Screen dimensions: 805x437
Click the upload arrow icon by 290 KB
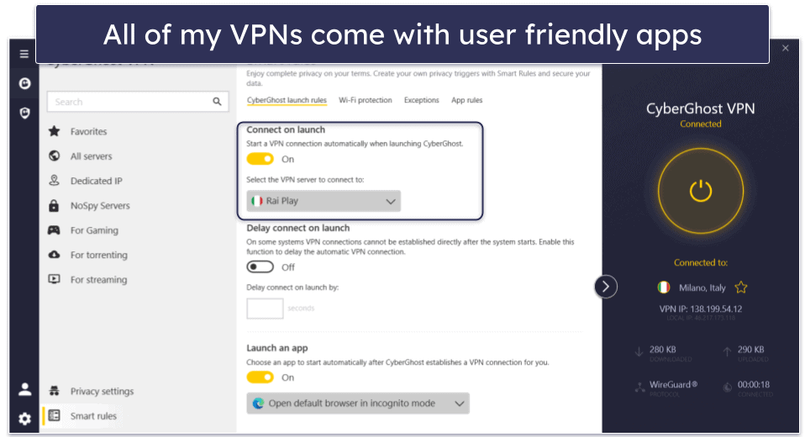(x=727, y=352)
